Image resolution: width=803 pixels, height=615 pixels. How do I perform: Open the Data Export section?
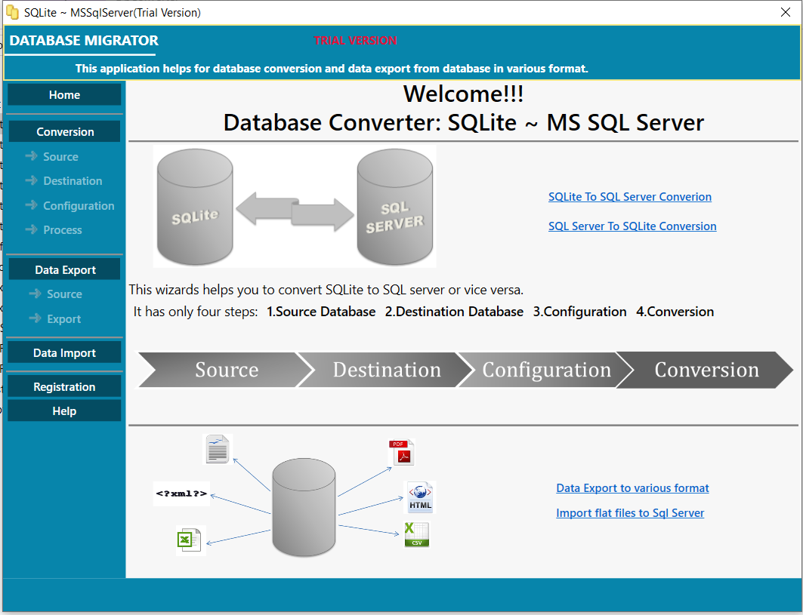(x=64, y=269)
